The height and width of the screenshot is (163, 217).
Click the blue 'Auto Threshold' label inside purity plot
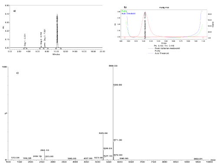click(128, 13)
